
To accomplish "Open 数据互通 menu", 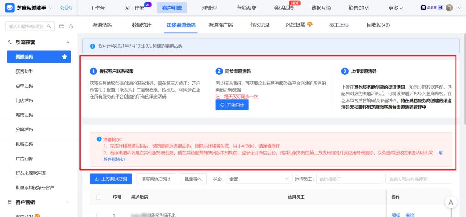I will [x=321, y=8].
